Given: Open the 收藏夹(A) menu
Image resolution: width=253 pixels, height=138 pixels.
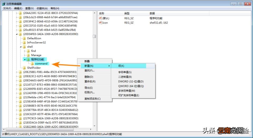Looking at the screenshot, I should (x=42, y=8).
